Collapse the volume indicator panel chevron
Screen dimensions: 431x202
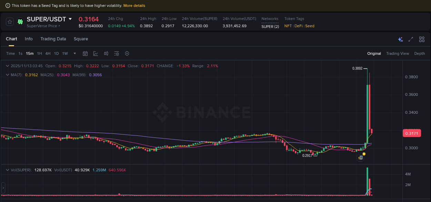[7, 170]
